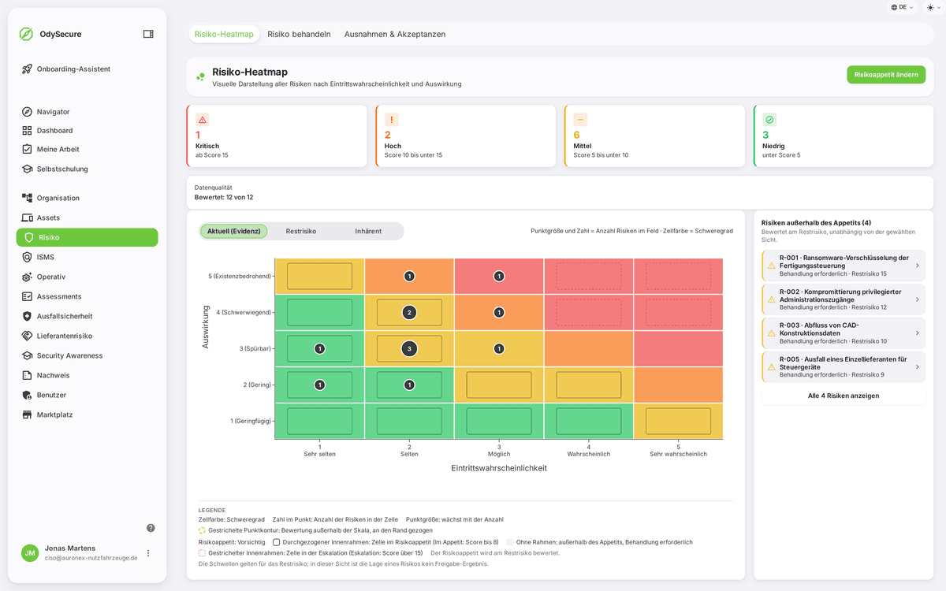
Task: Open Ausnahmen & Akzeptanzen tab
Action: (395, 35)
